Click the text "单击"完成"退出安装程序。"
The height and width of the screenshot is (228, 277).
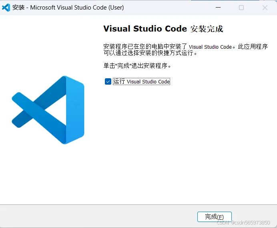coord(137,66)
